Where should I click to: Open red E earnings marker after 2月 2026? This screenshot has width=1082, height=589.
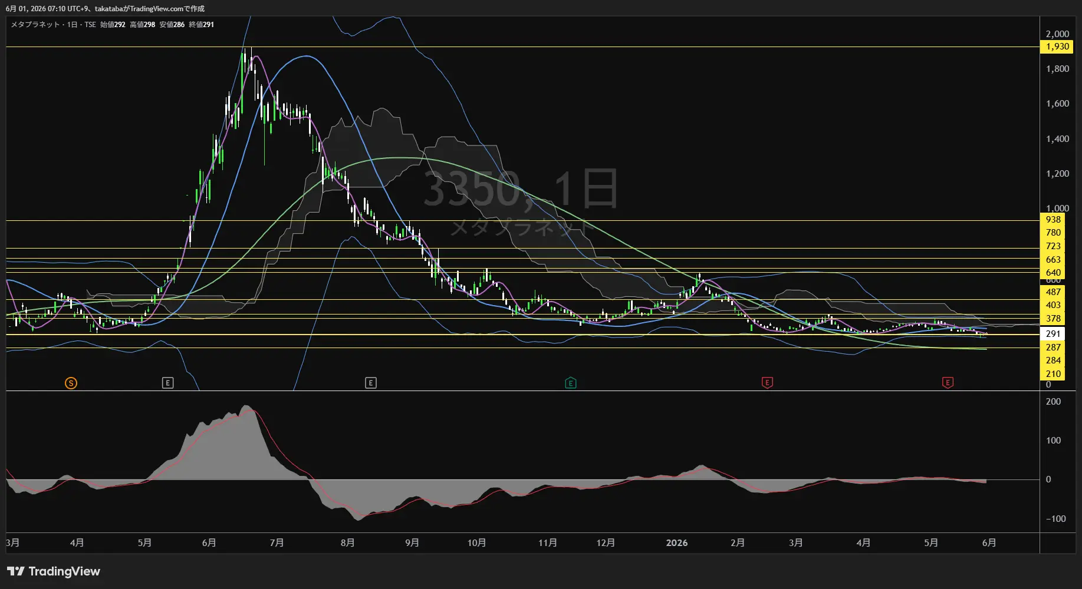point(767,383)
